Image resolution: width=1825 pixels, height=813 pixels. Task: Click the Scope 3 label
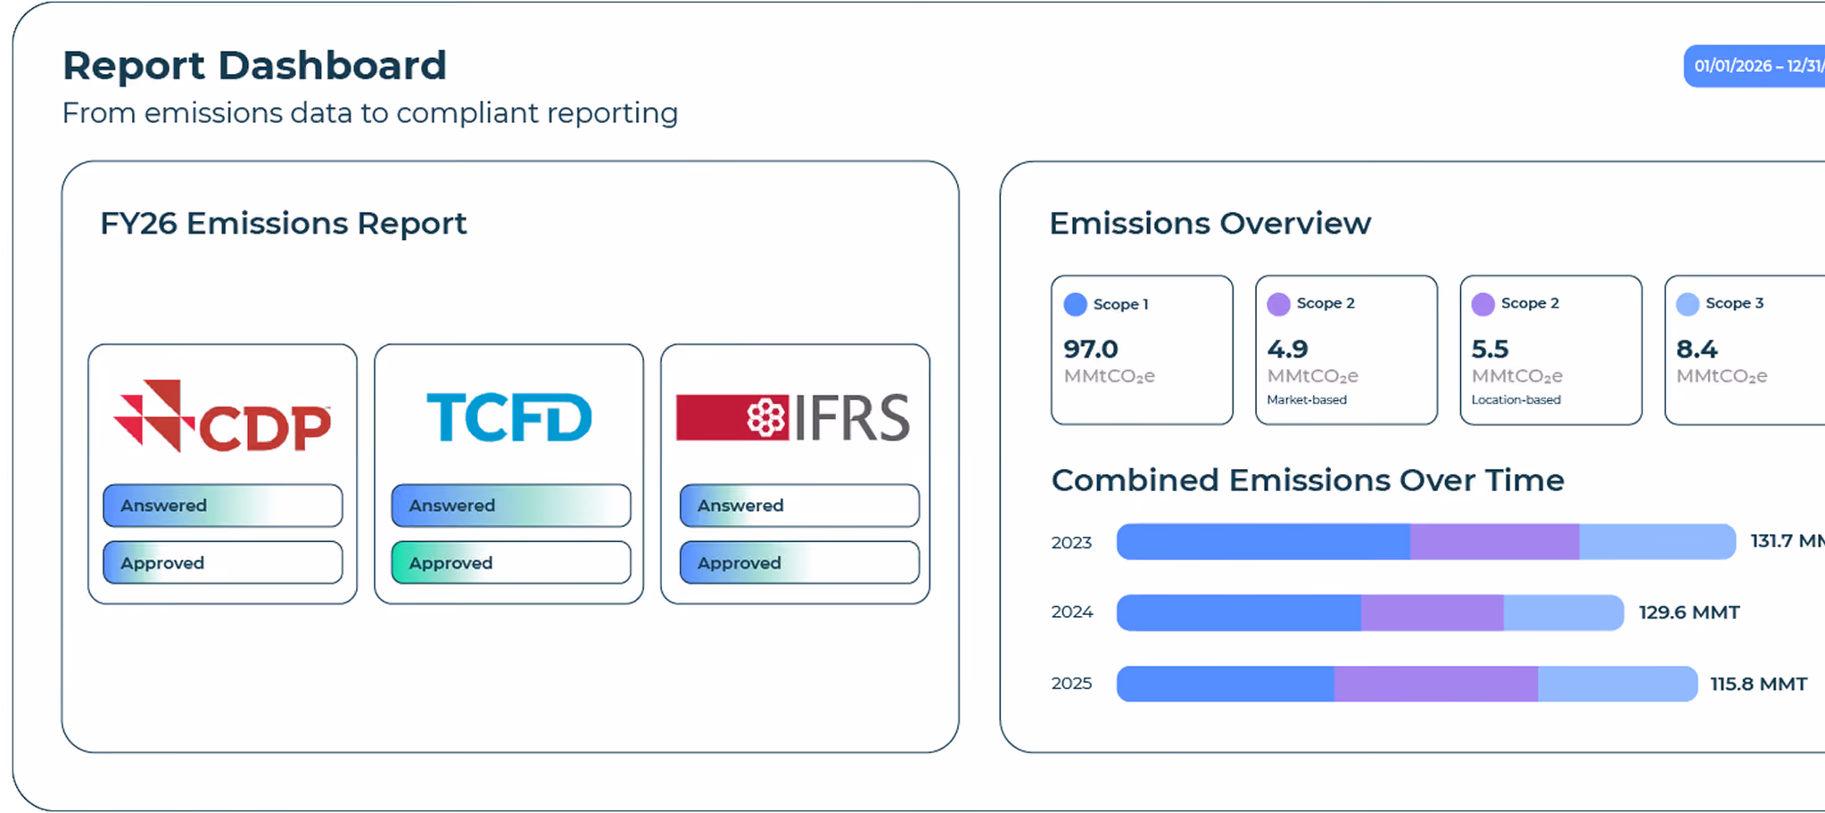(x=1735, y=303)
